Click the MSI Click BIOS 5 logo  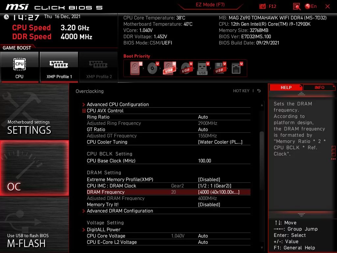coord(54,7)
